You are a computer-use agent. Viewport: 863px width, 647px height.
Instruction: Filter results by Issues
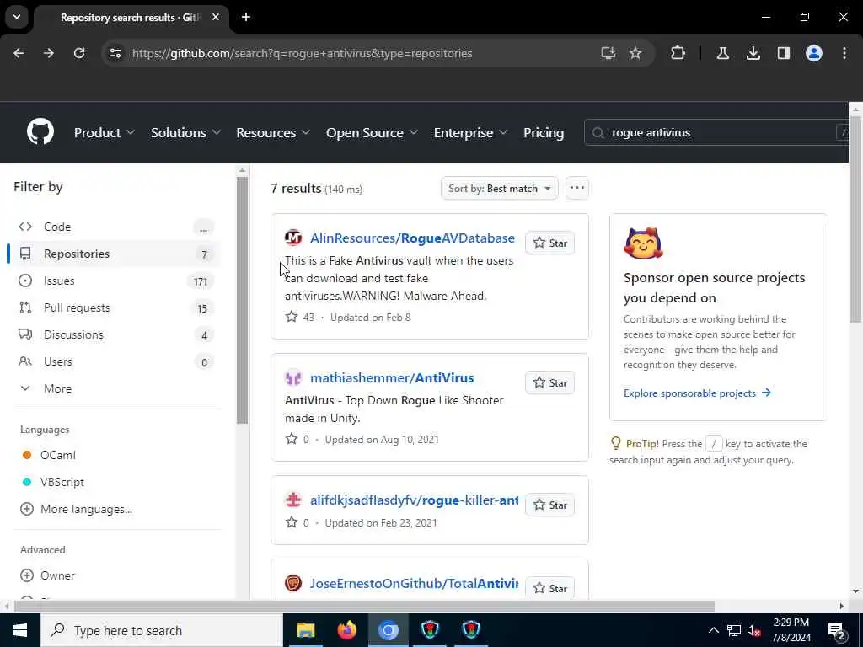tap(115, 281)
